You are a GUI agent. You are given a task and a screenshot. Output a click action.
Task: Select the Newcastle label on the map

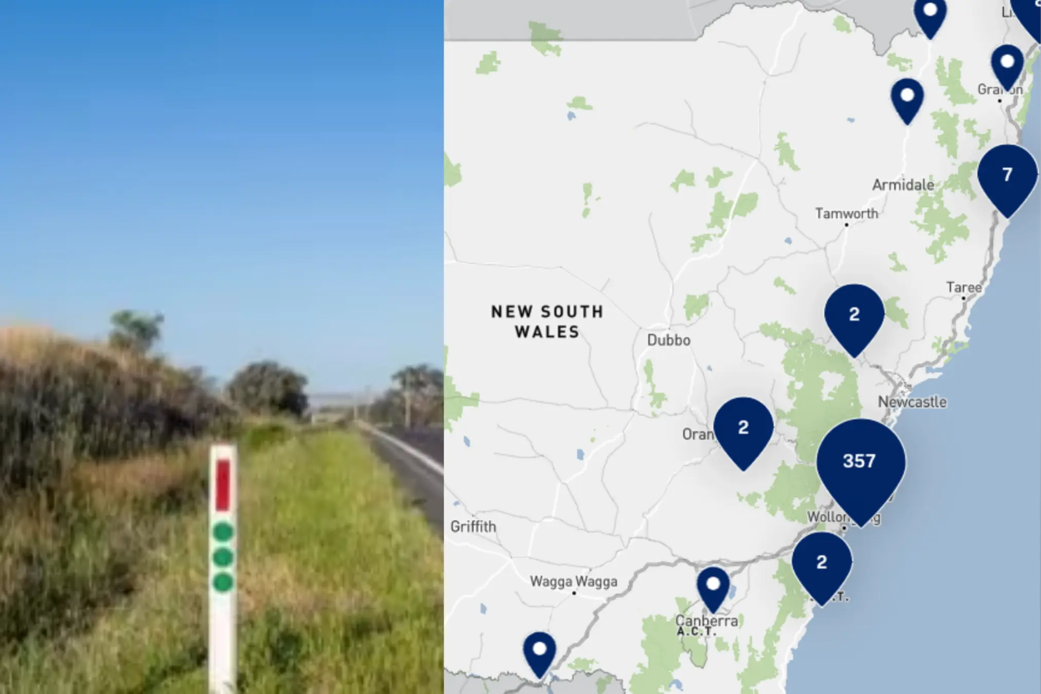(x=912, y=401)
